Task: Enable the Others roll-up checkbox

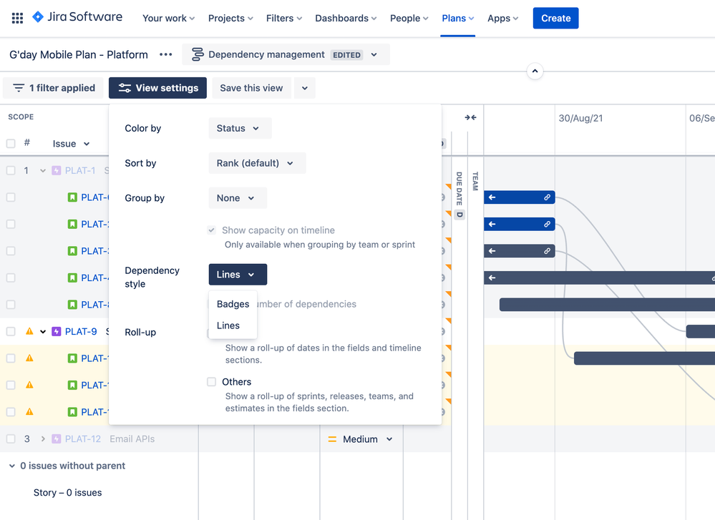Action: (x=212, y=382)
